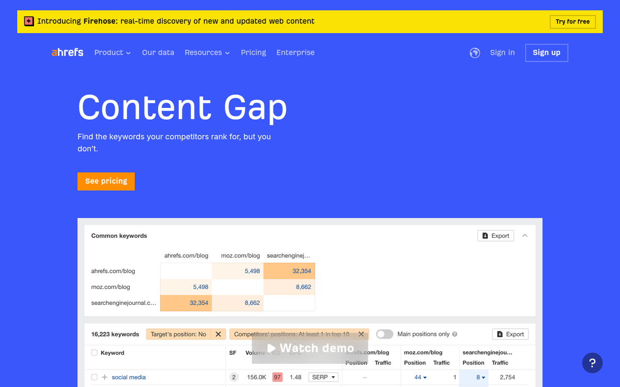
Task: Export the Common keywords matrix
Action: 495,235
